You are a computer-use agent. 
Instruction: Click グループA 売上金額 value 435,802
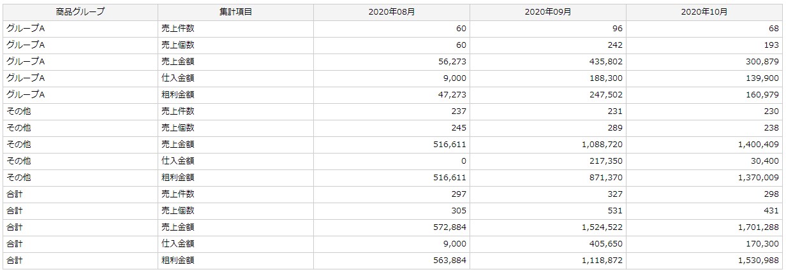(606, 62)
